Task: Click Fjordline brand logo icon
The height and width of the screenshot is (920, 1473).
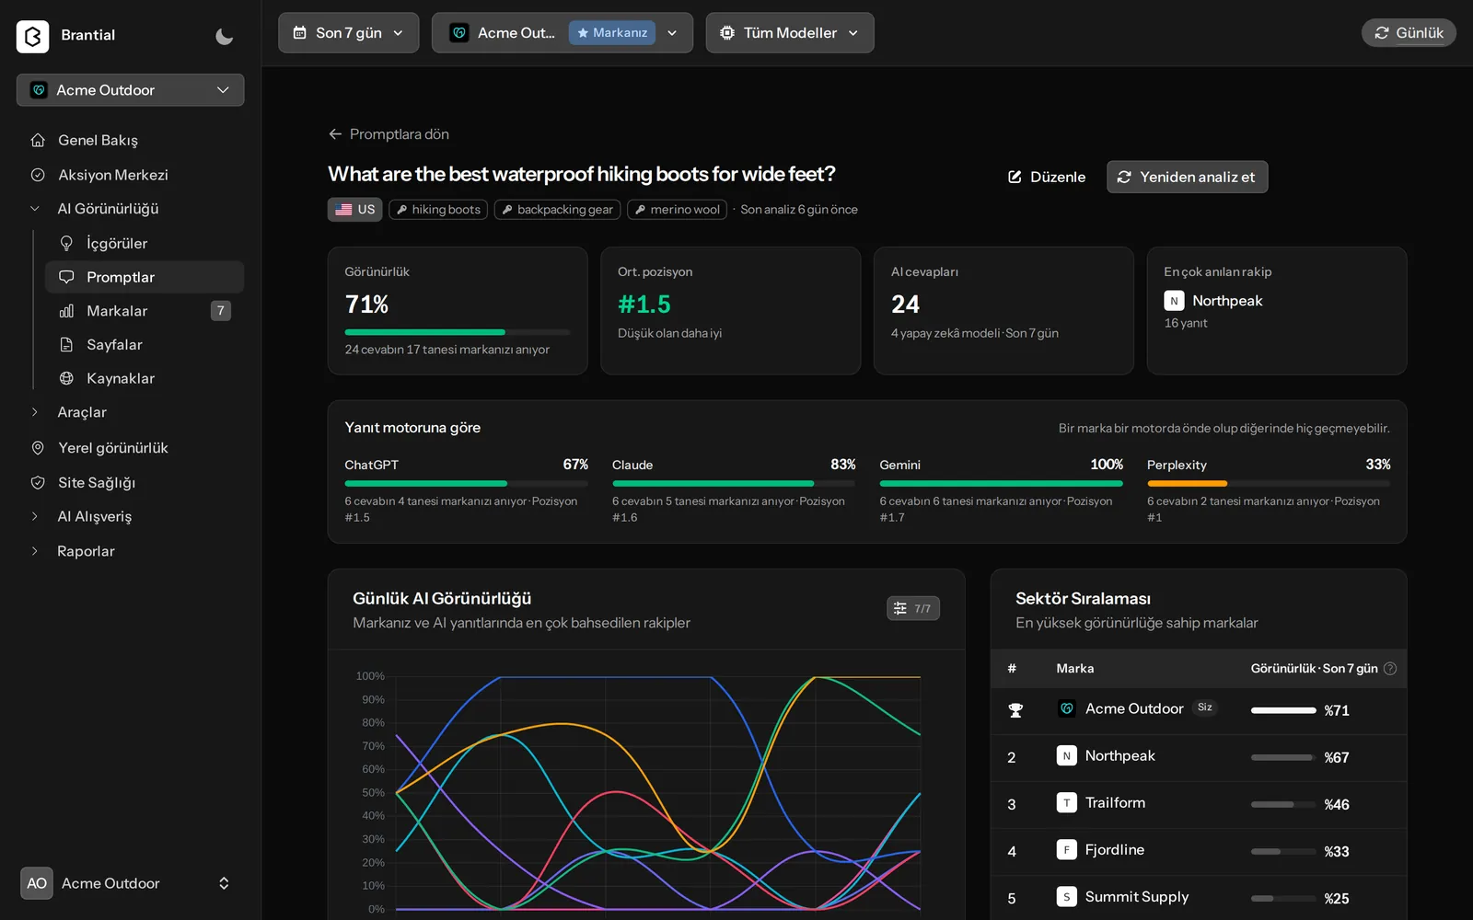Action: point(1066,850)
